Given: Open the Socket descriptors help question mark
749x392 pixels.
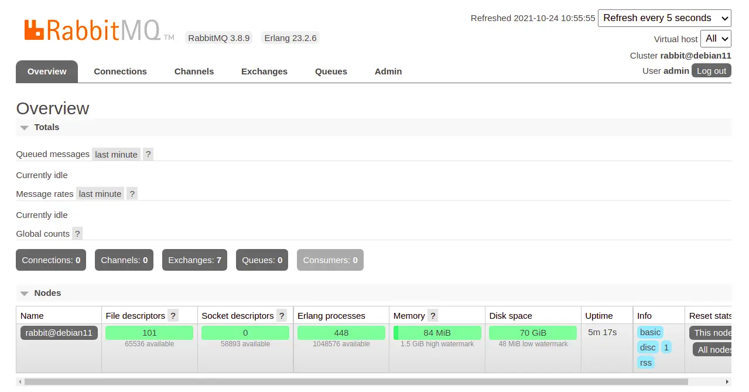Looking at the screenshot, I should pyautogui.click(x=282, y=315).
